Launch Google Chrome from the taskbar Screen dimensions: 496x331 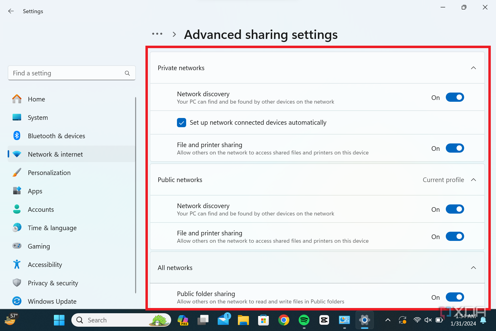[x=284, y=320]
